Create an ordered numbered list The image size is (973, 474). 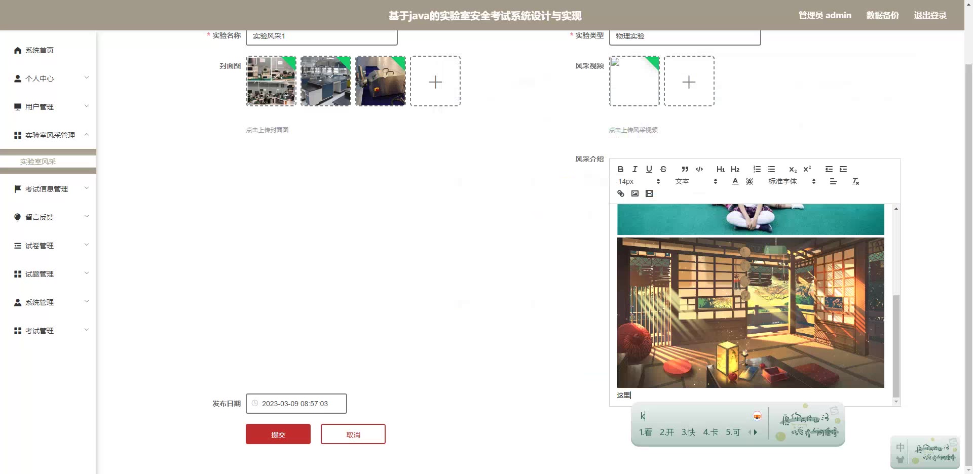(757, 169)
